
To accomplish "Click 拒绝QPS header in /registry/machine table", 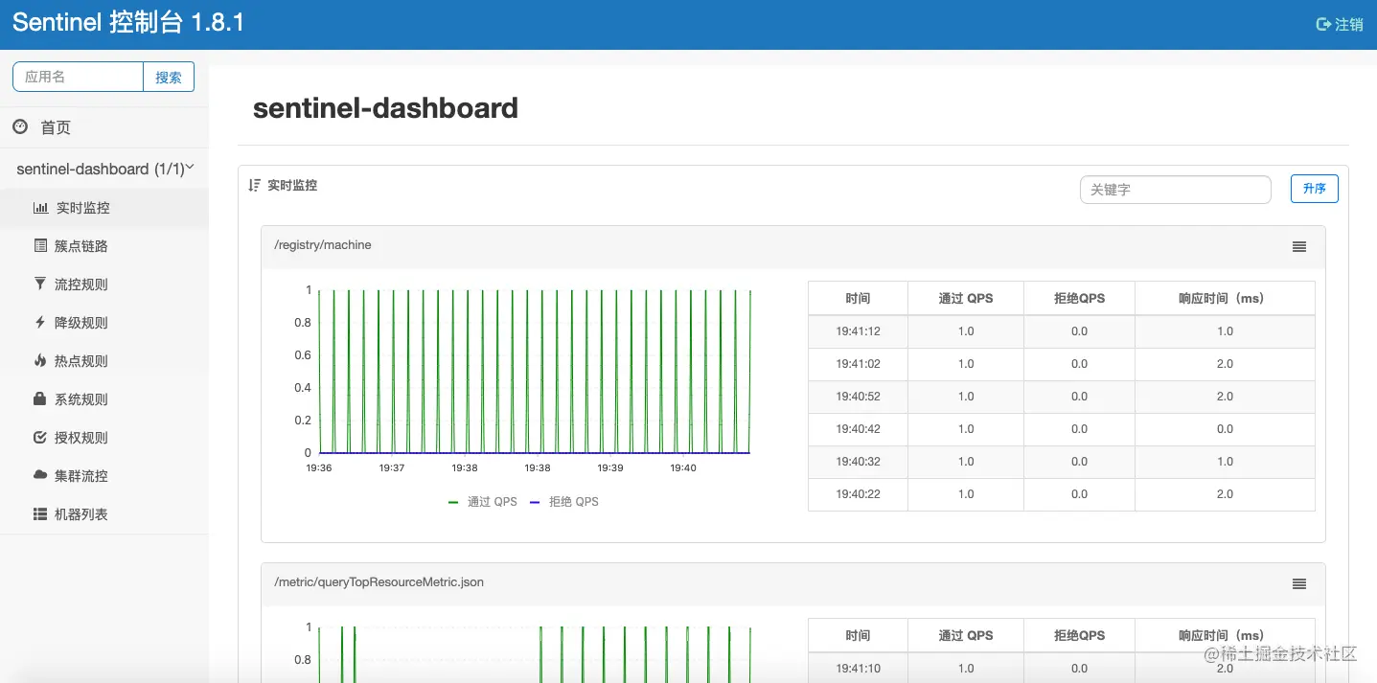I will tap(1079, 298).
